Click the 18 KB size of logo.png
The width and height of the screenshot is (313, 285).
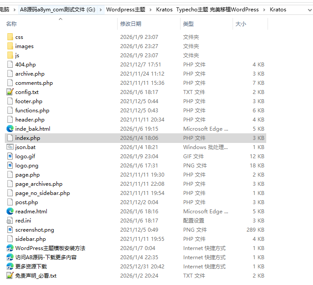(257, 166)
